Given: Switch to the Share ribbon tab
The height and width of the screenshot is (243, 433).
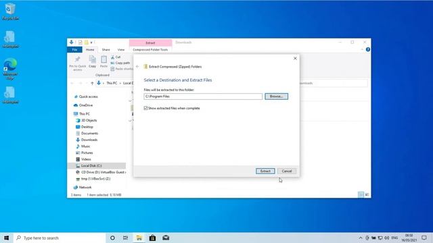Looking at the screenshot, I should 106,49.
